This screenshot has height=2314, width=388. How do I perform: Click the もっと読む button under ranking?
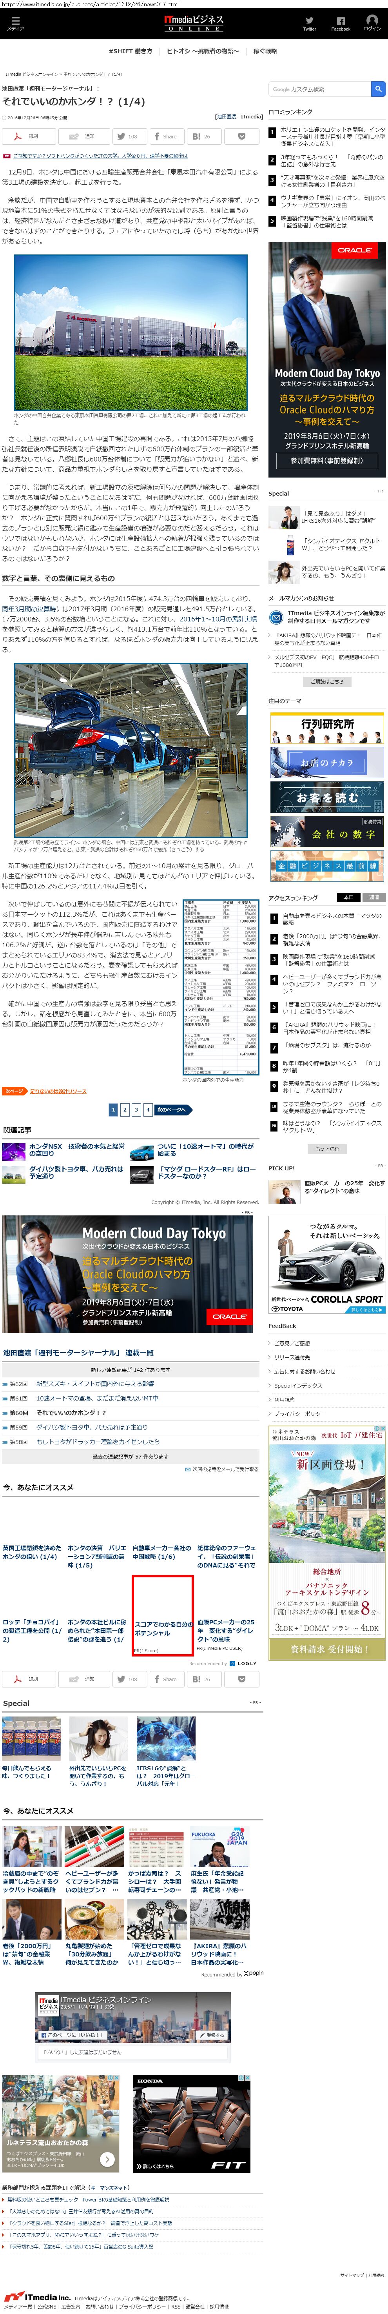click(x=327, y=1149)
